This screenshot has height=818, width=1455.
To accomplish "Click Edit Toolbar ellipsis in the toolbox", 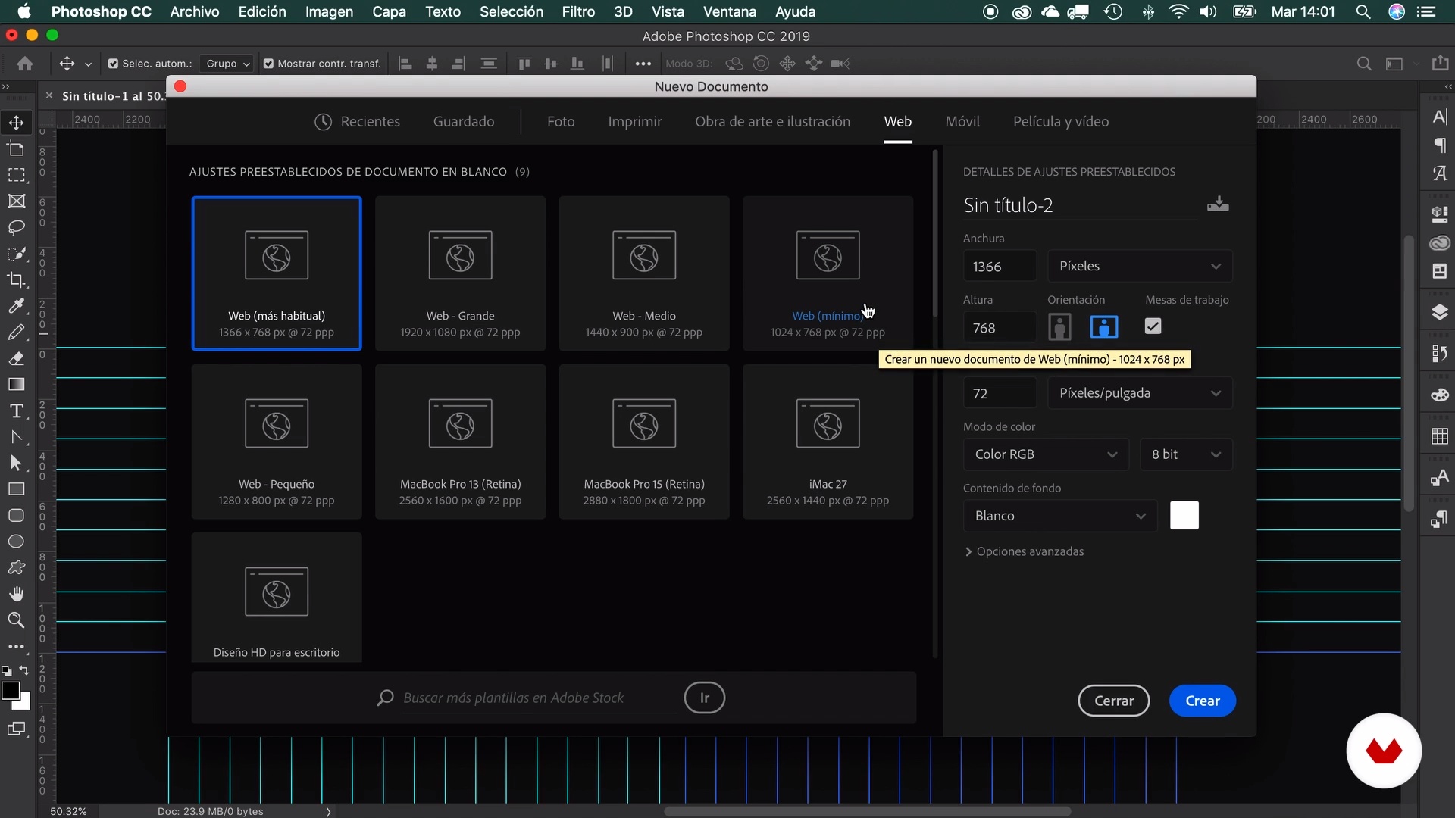I will (16, 647).
